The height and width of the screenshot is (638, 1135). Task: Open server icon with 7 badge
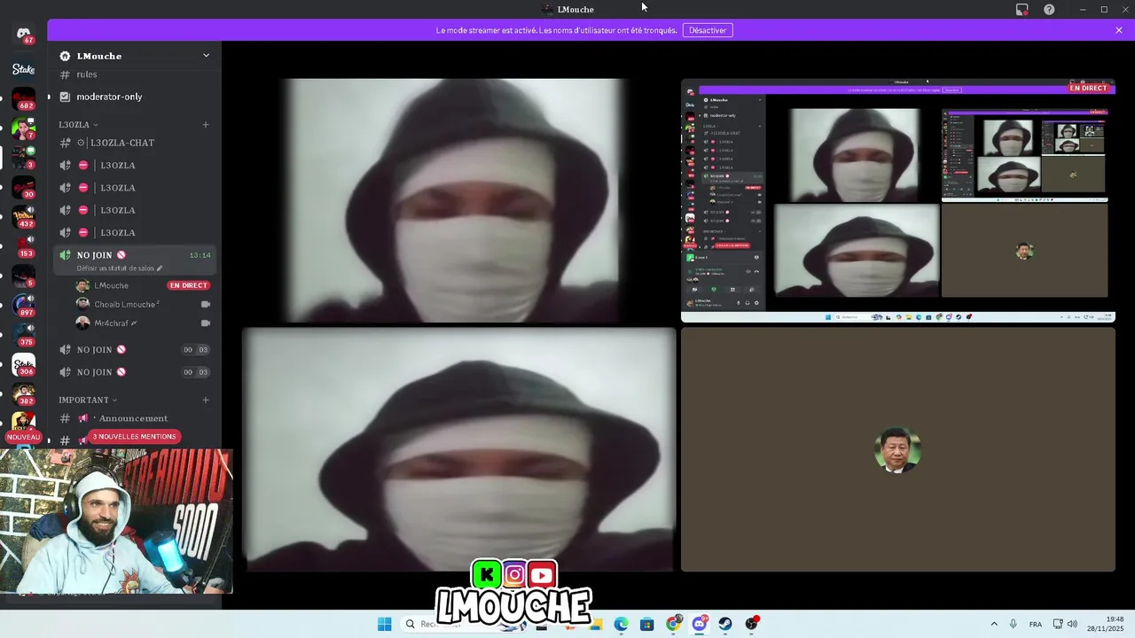click(24, 128)
